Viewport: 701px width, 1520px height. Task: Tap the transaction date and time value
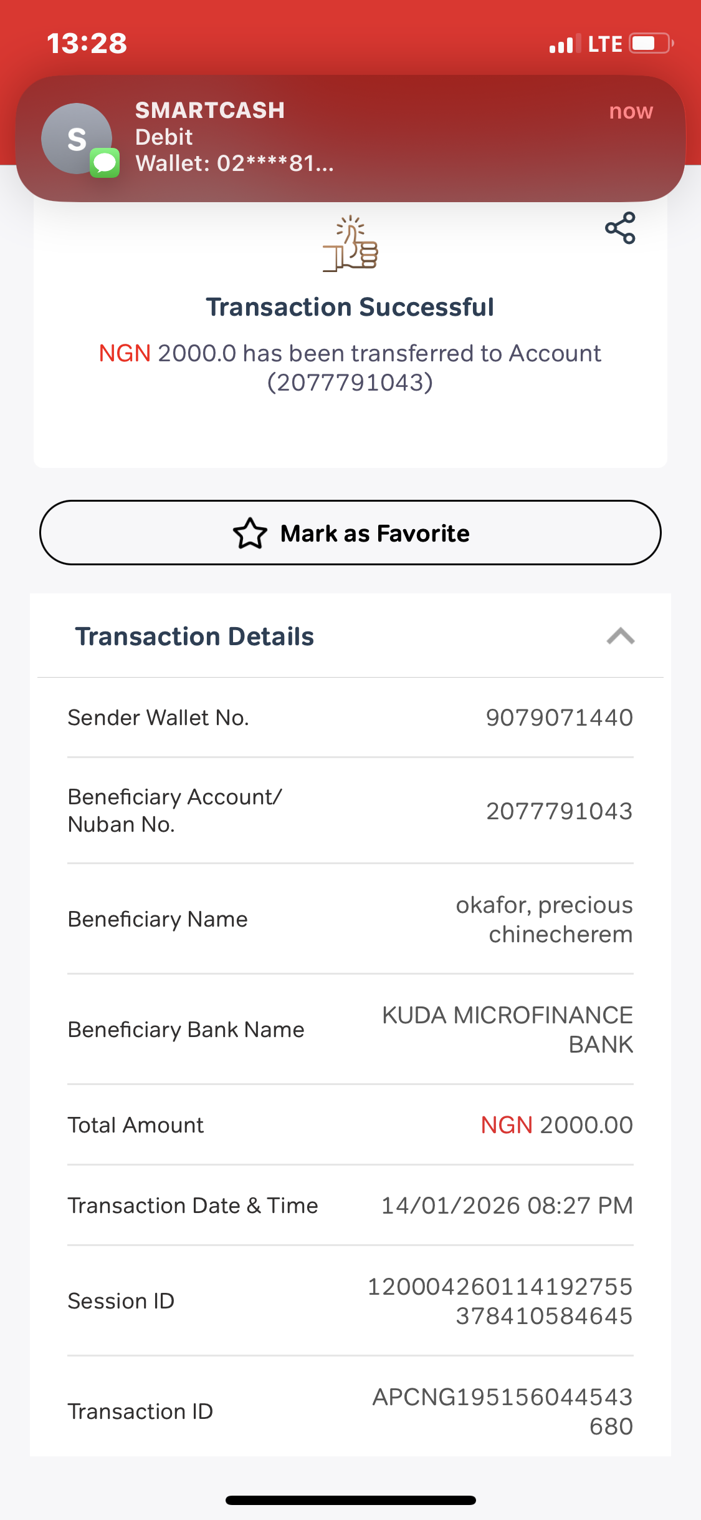coord(507,1206)
